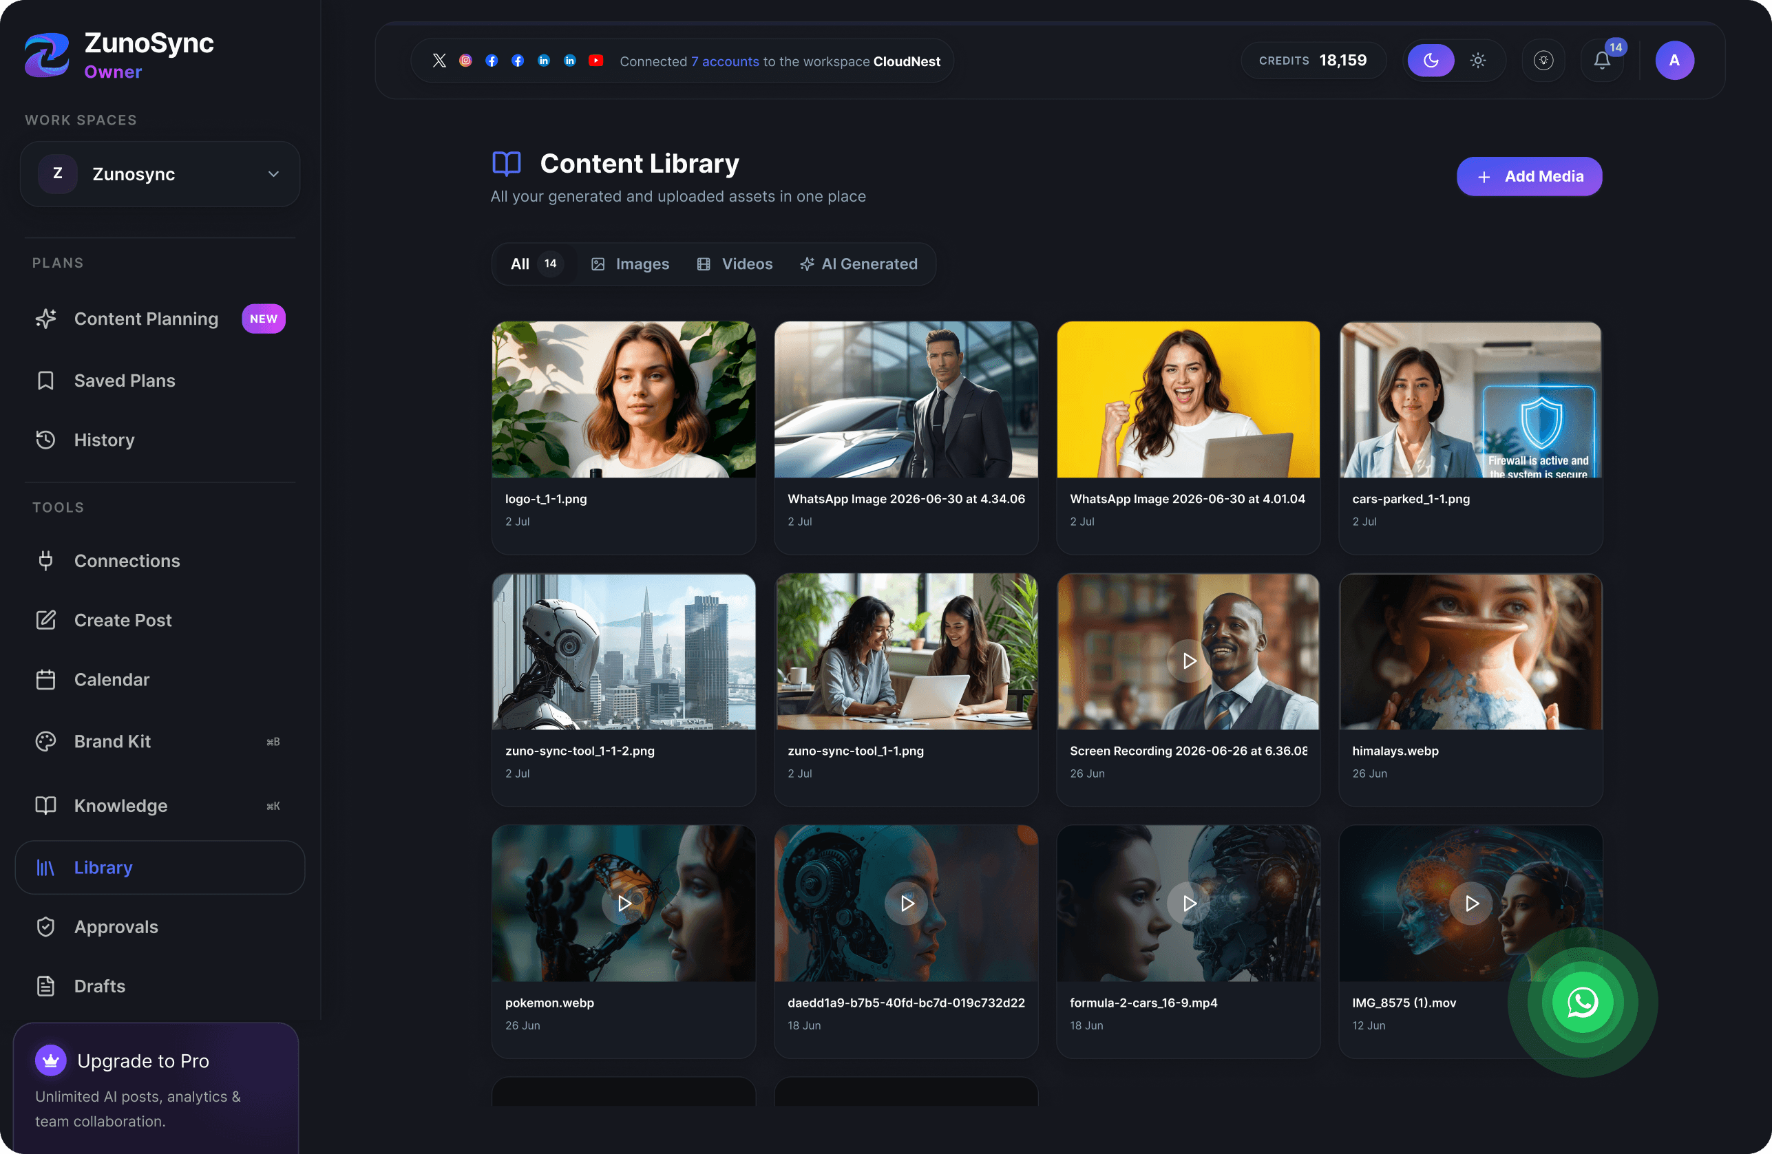Click the Connections plug icon
1772x1154 pixels.
coord(45,560)
